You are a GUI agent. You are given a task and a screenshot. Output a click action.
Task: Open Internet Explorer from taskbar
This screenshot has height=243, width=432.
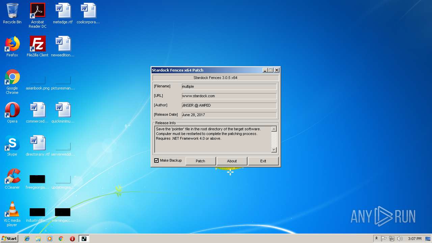click(27, 239)
